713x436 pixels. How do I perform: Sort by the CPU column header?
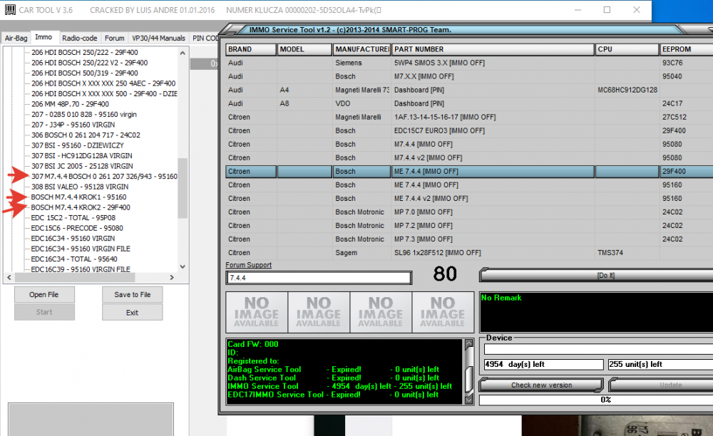click(627, 49)
